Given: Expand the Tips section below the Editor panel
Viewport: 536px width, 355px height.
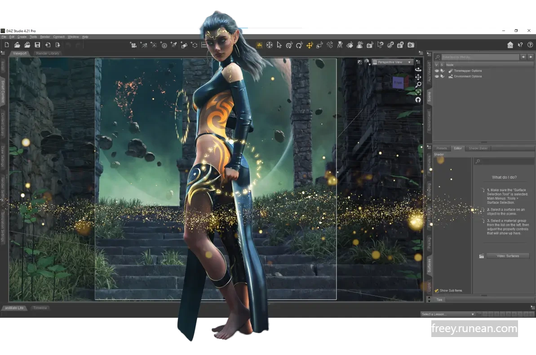Looking at the screenshot, I should (x=439, y=299).
